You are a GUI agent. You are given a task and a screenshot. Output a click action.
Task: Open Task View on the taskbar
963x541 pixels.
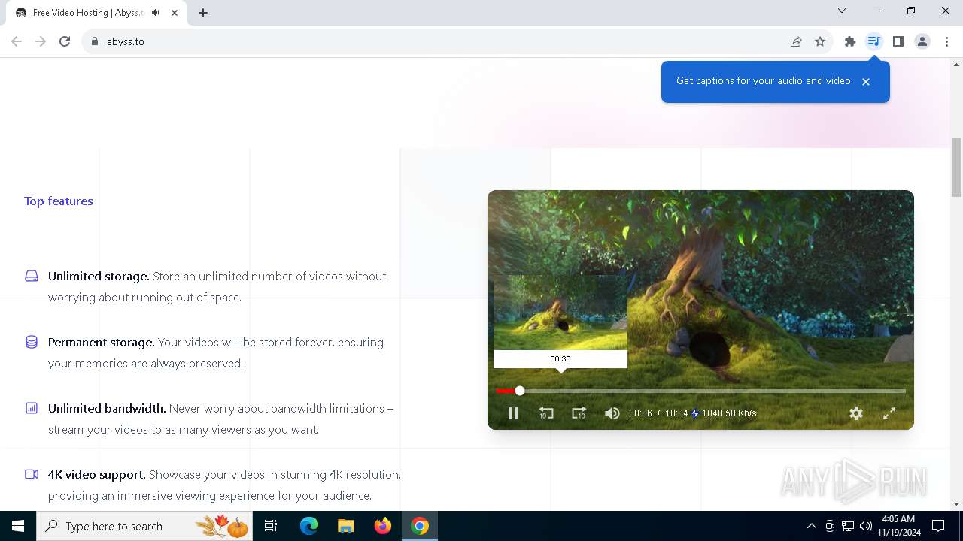coord(271,526)
